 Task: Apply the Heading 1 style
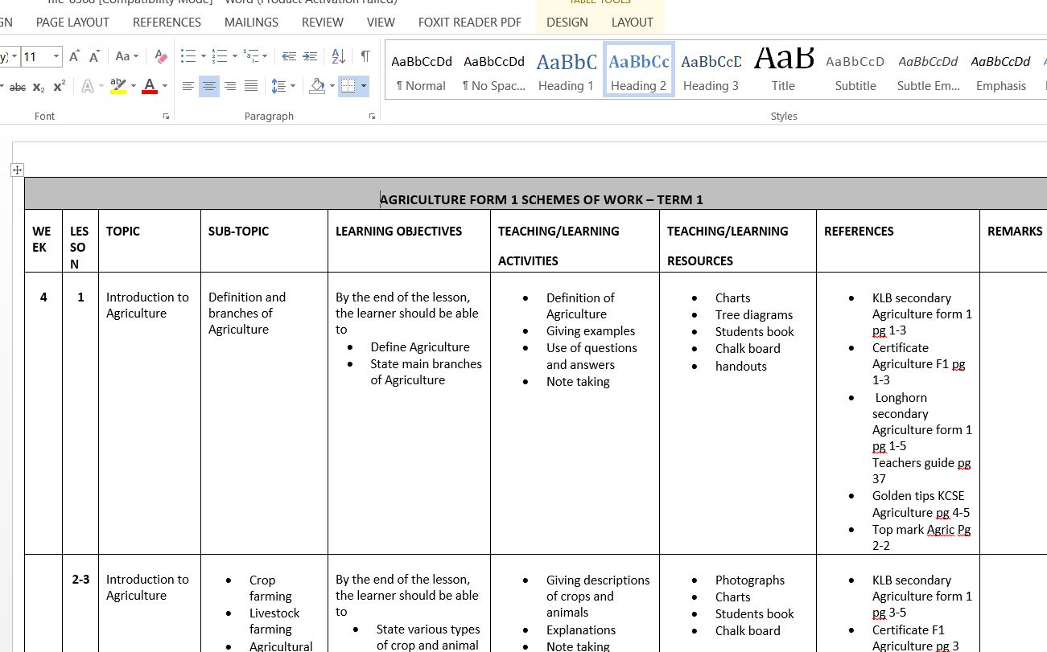tap(567, 71)
